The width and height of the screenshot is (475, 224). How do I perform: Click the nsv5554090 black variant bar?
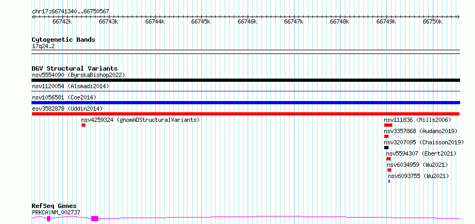pyautogui.click(x=246, y=80)
